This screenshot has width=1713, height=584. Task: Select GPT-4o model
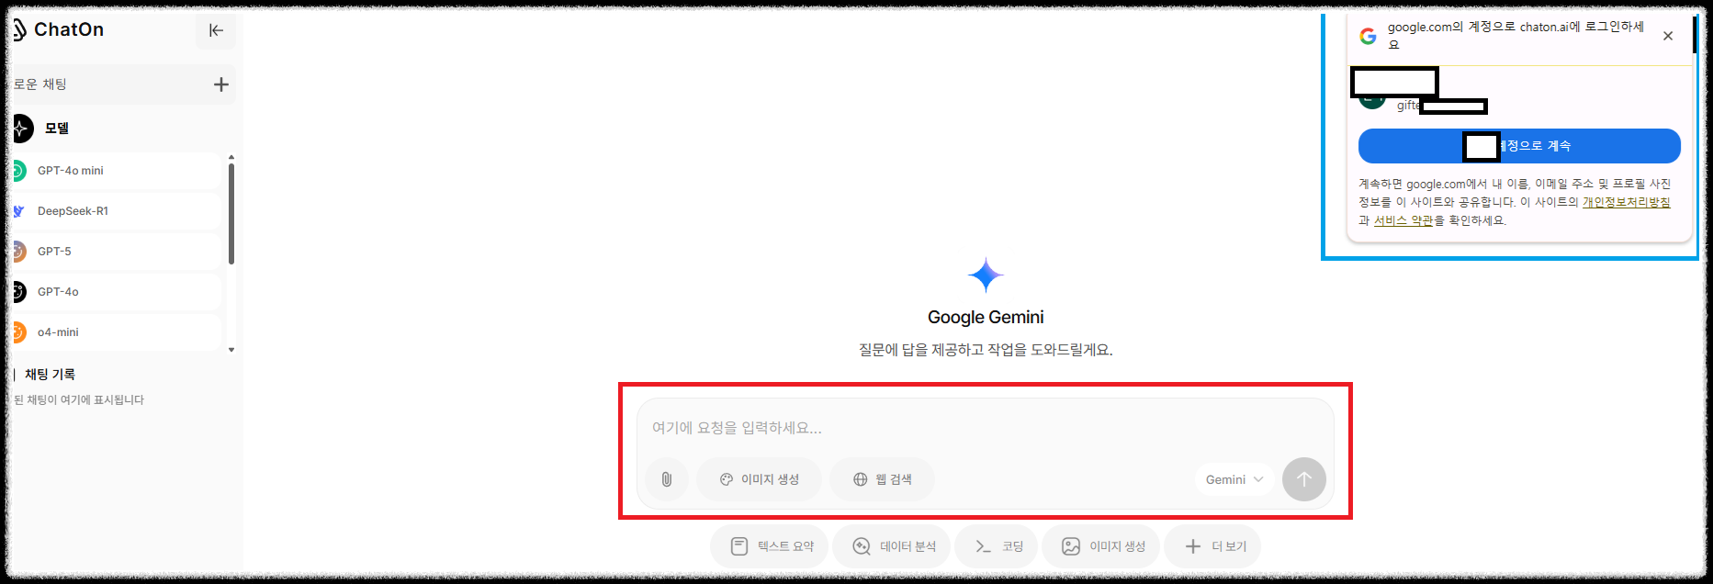[x=116, y=292]
